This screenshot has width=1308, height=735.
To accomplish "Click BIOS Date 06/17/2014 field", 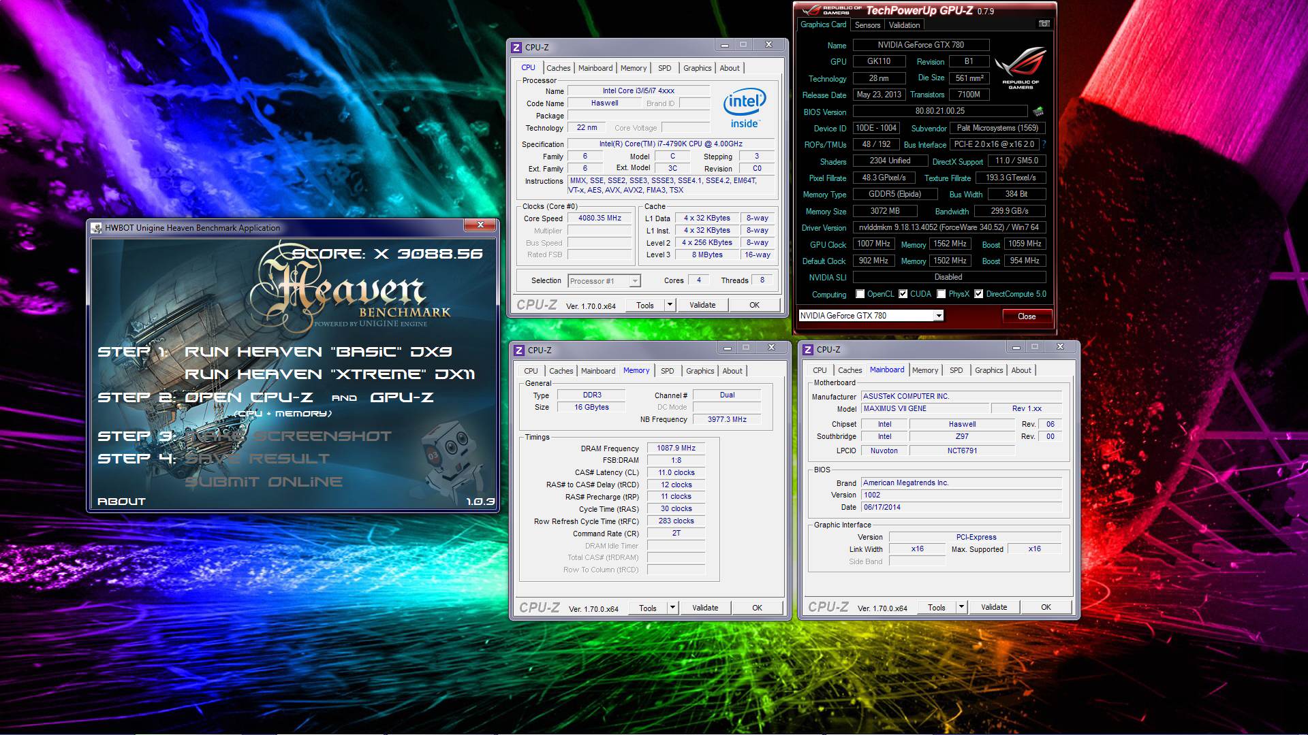I will [x=961, y=507].
